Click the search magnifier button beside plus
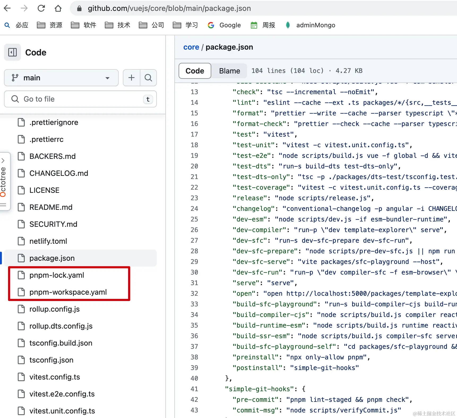 [148, 78]
